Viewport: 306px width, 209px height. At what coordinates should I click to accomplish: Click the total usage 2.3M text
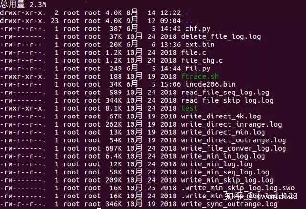click(x=23, y=4)
